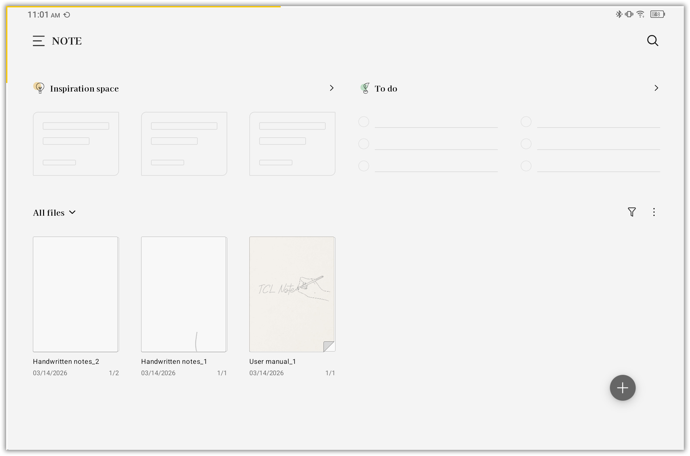Tap the plus button to create note
The width and height of the screenshot is (690, 456).
[x=622, y=388]
